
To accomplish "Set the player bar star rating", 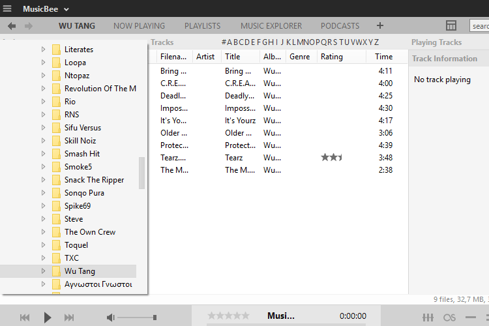I will 229,316.
